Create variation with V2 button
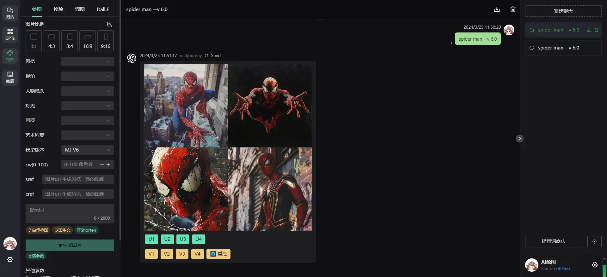The width and height of the screenshot is (607, 277). (167, 254)
